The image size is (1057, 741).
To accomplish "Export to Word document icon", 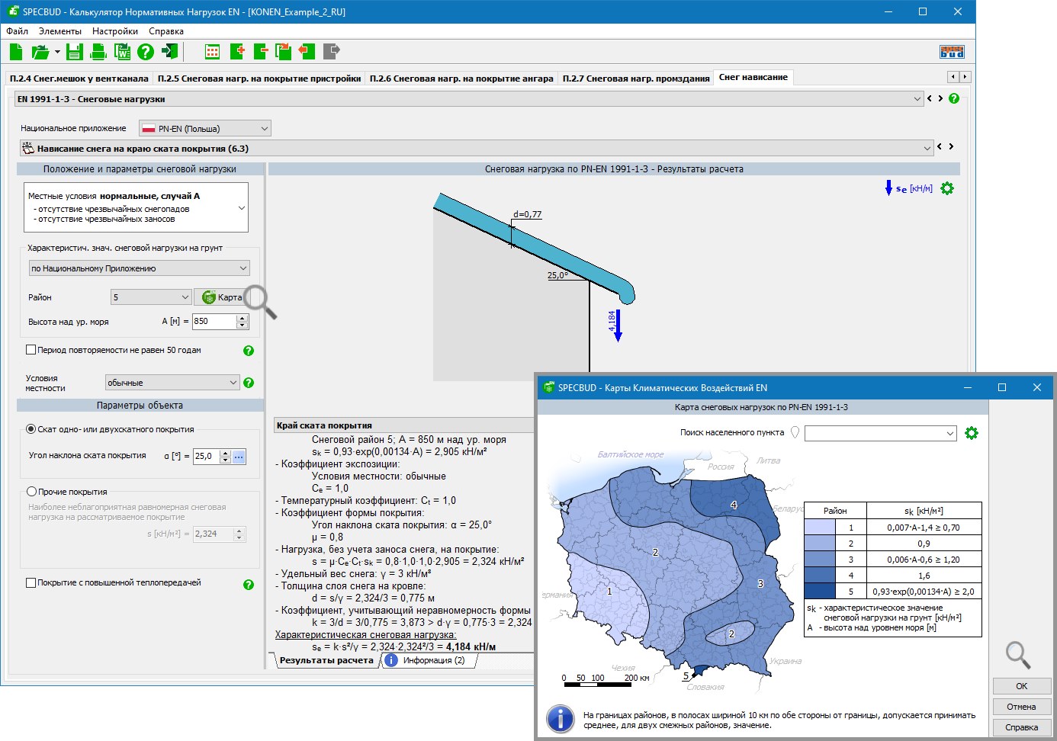I will [x=122, y=52].
